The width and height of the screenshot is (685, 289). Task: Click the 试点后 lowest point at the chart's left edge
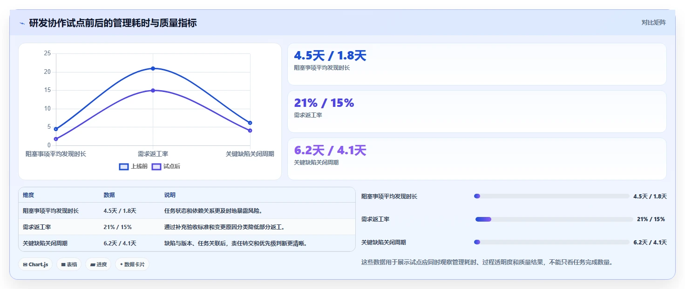(56, 139)
